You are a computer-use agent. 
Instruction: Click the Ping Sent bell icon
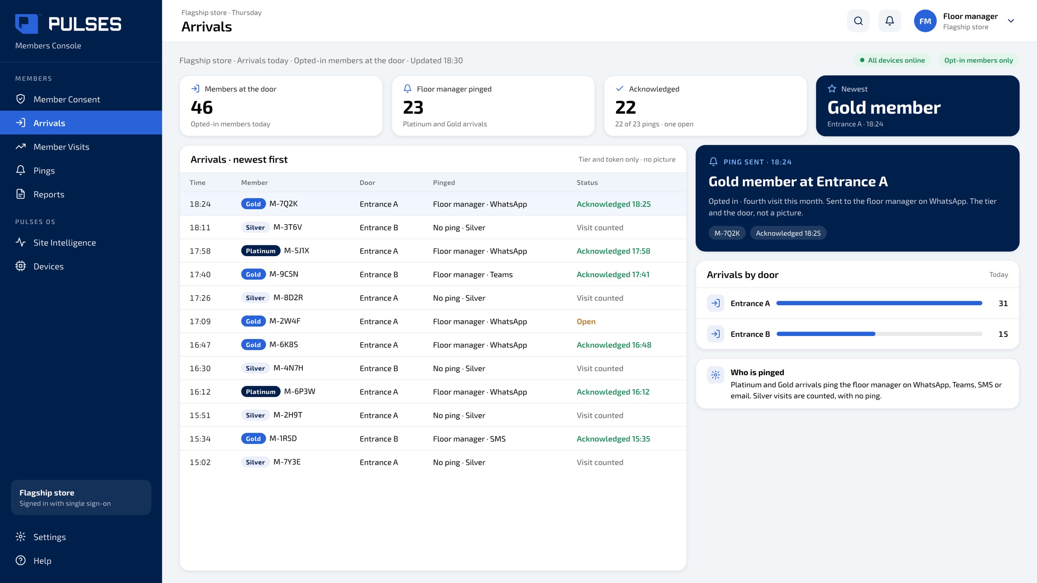point(713,162)
